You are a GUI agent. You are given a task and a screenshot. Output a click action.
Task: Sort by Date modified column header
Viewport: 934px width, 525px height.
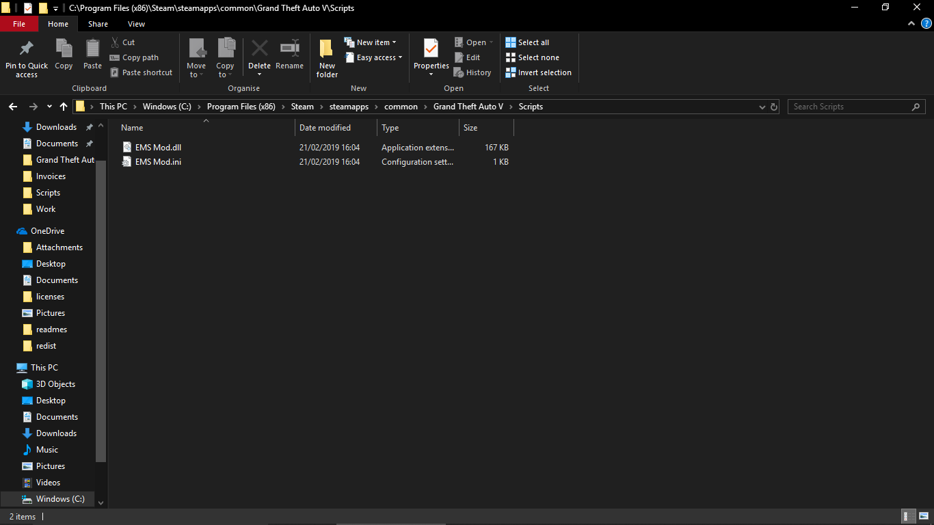[336, 128]
